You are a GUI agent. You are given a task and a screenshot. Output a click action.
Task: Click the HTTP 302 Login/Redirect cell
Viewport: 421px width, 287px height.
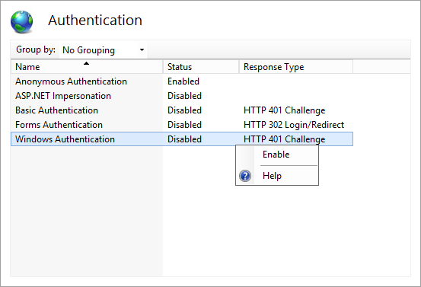[294, 125]
